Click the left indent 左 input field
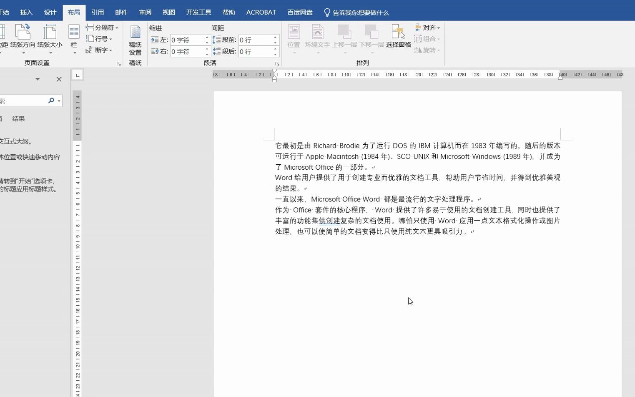The height and width of the screenshot is (397, 635). click(x=187, y=40)
